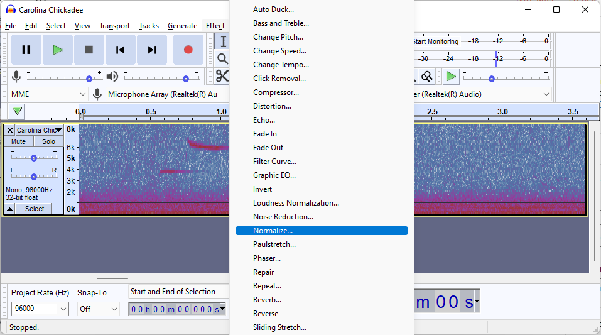601x335 pixels.
Task: Adjust the playback volume slider
Action: pos(161,78)
